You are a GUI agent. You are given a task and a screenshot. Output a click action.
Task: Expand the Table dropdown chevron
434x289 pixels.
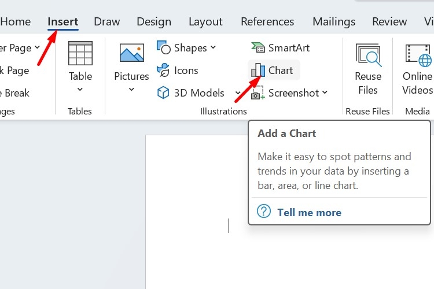(80, 90)
